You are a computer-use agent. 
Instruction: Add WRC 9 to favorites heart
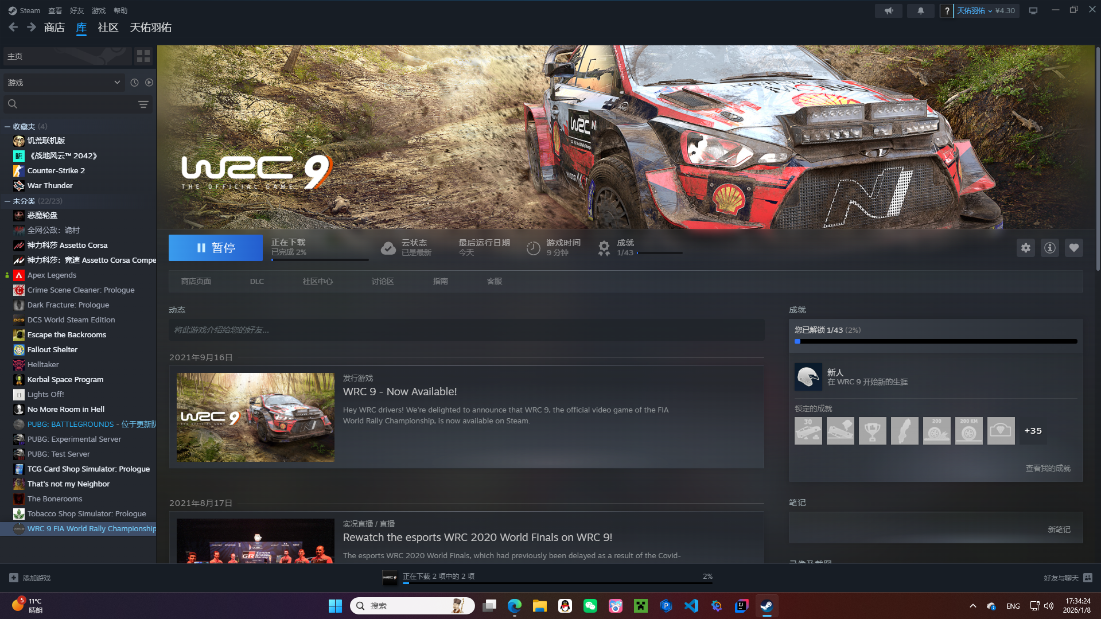point(1073,248)
